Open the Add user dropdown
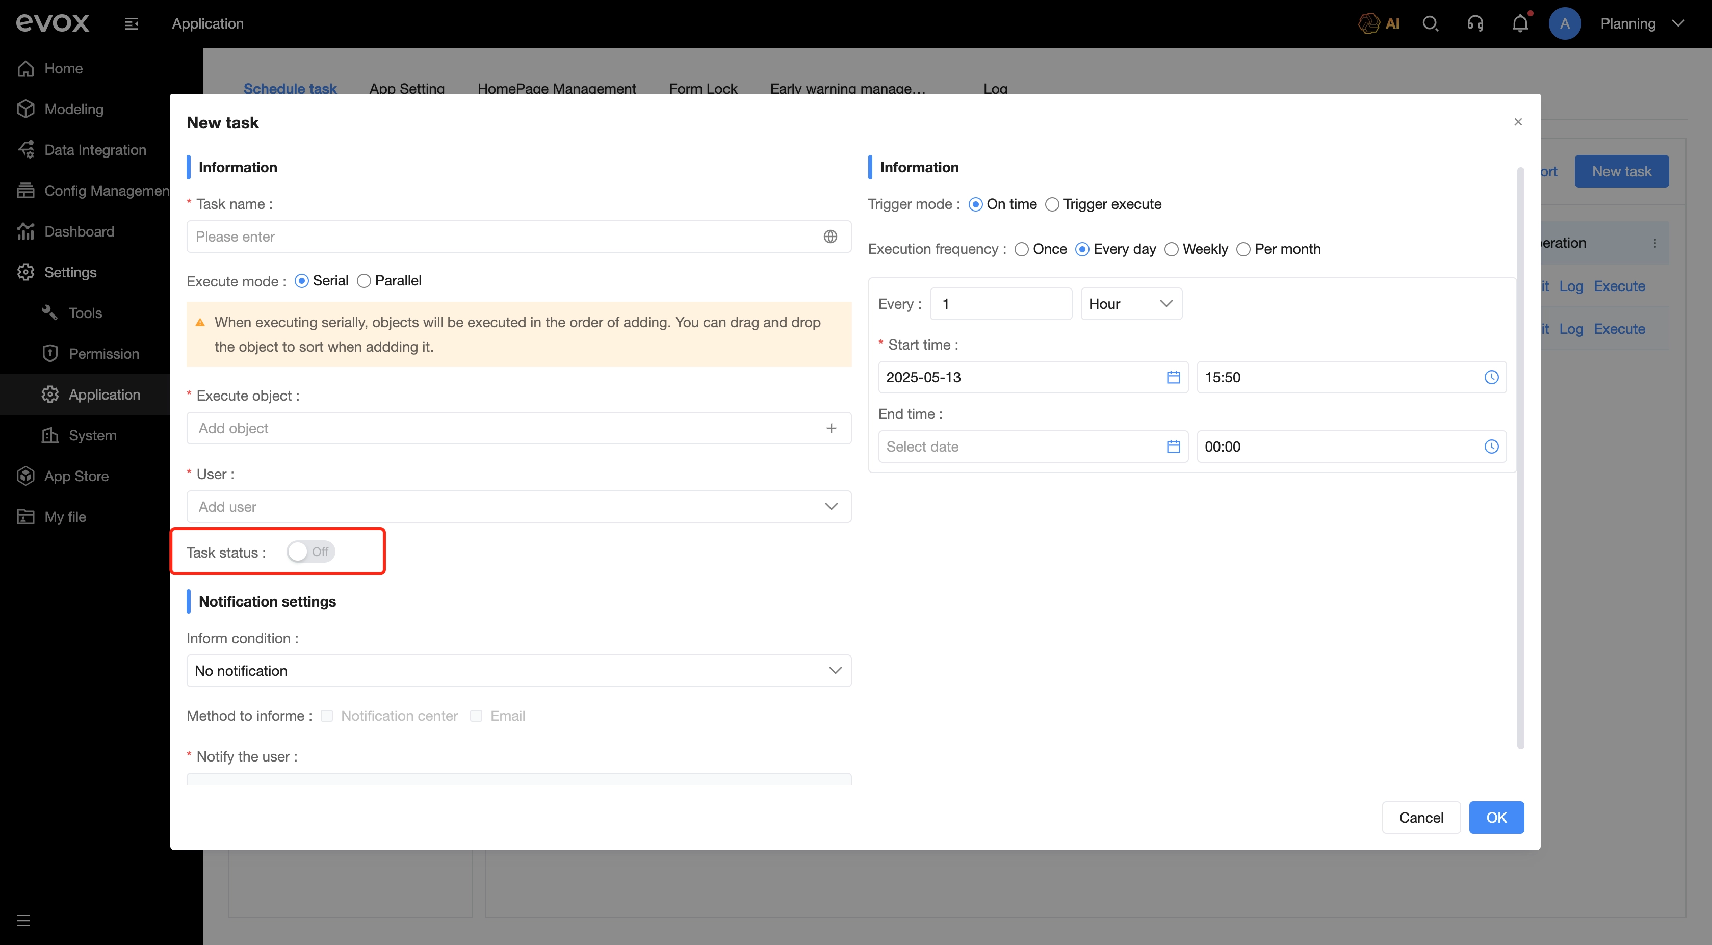The image size is (1712, 945). point(518,506)
